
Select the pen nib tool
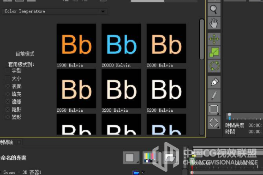[x=214, y=82]
